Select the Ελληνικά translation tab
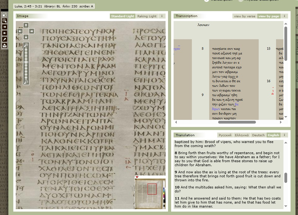 (x=241, y=135)
